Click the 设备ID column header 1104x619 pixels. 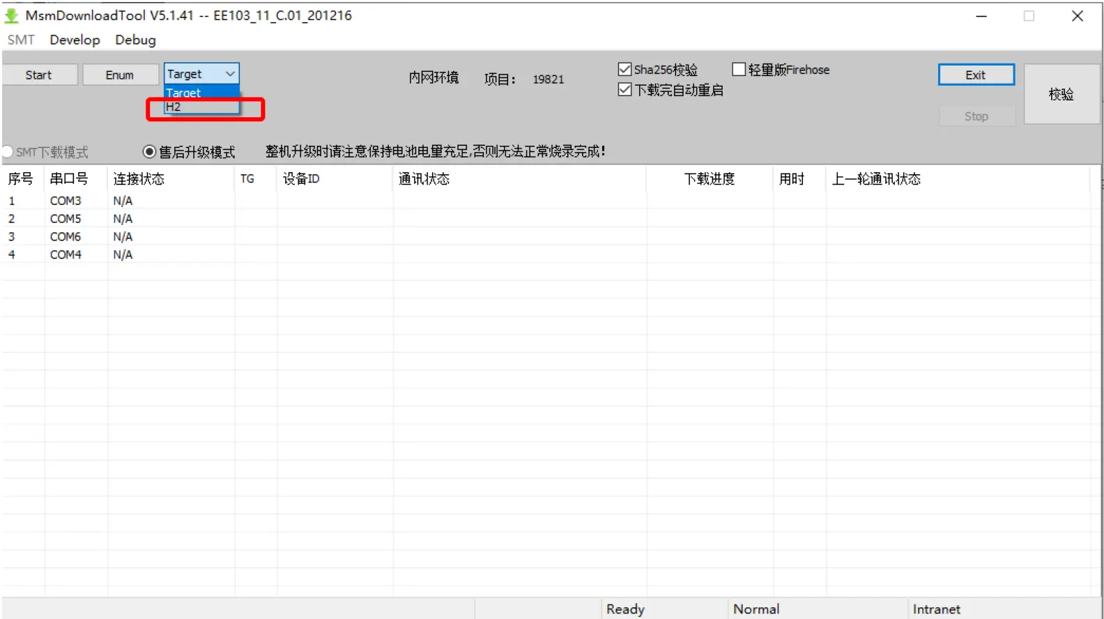335,178
